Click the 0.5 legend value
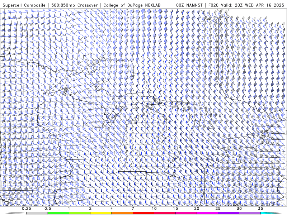The image size is (287, 215). pos(48,209)
